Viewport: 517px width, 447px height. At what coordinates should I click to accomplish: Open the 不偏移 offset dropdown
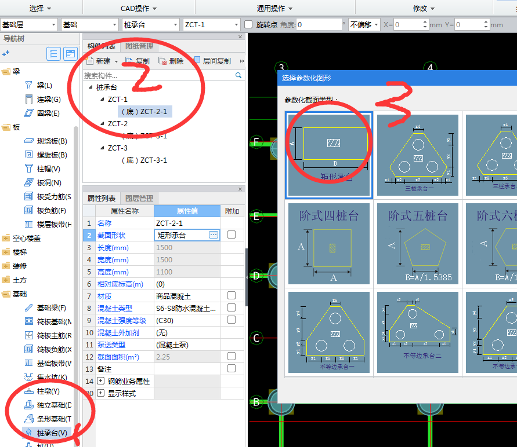point(364,25)
